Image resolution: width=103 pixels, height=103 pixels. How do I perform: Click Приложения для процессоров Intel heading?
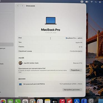click(x=32, y=68)
